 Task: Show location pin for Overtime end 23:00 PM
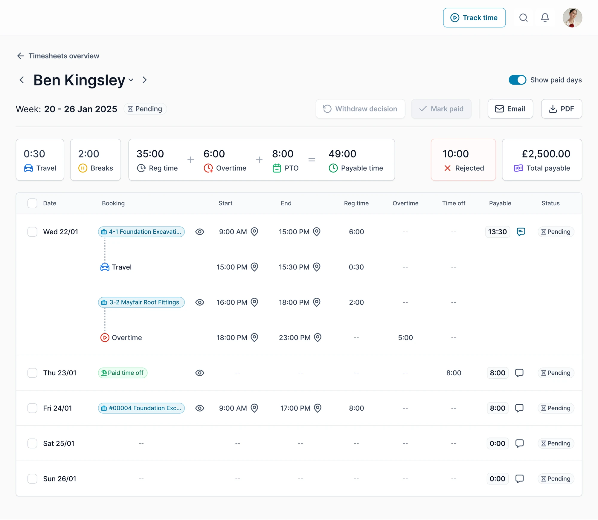(318, 337)
